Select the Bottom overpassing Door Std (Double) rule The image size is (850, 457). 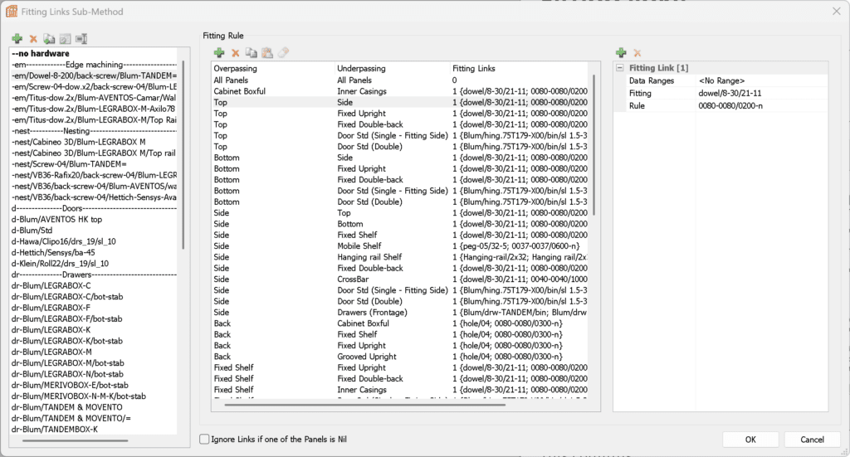tap(399, 202)
